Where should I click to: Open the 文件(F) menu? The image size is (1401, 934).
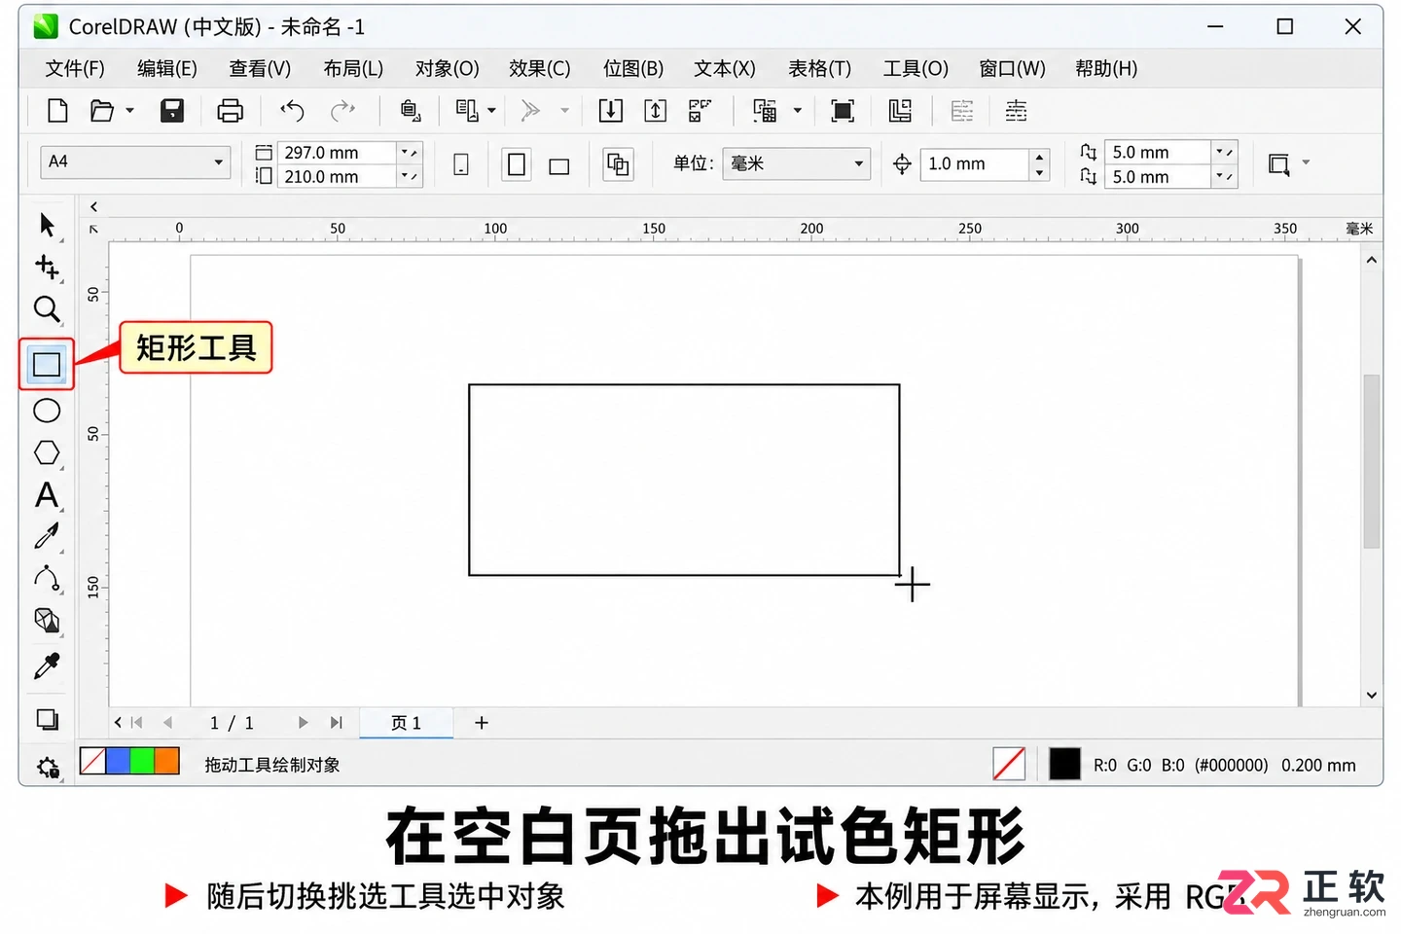click(75, 69)
